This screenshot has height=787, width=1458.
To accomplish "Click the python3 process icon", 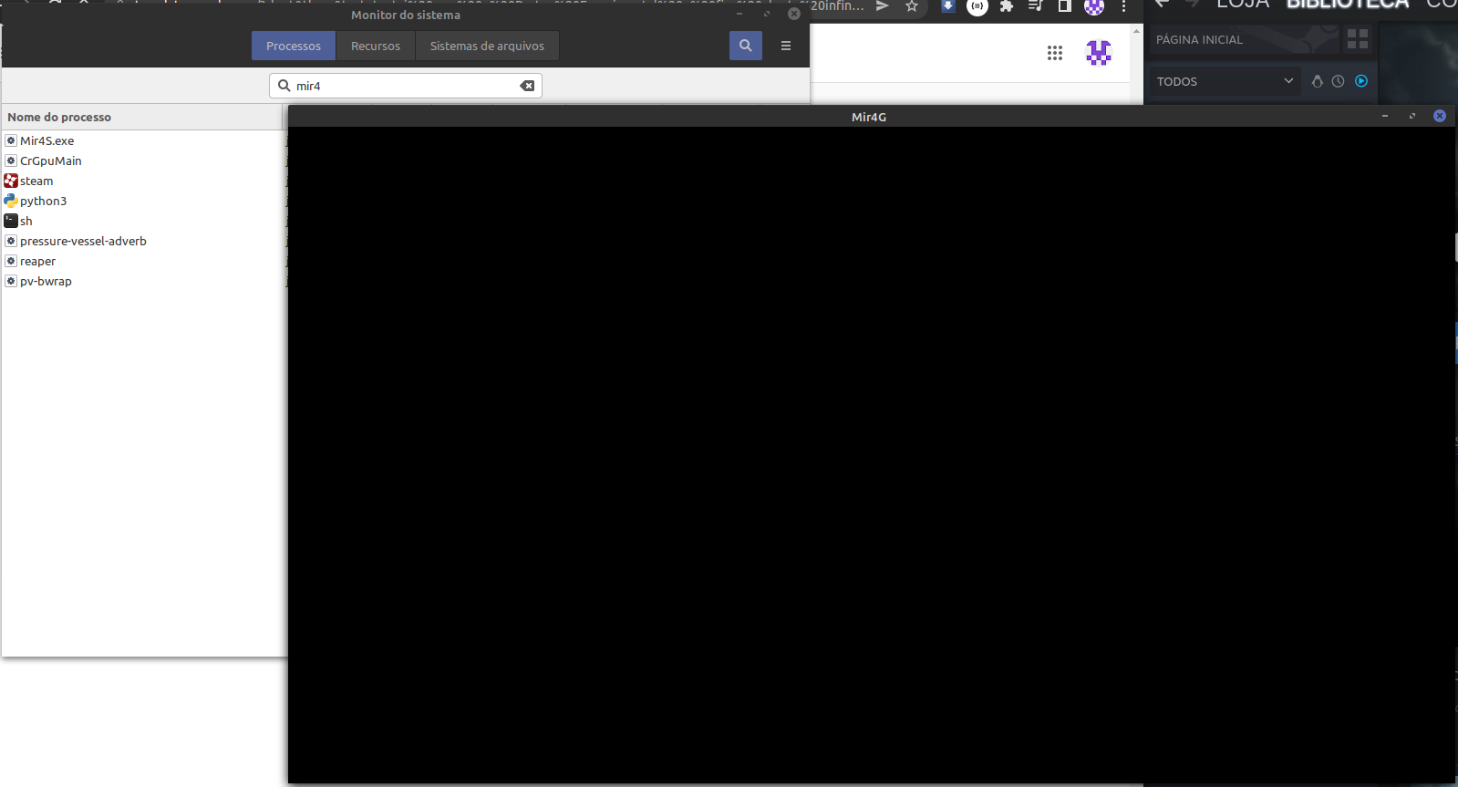I will pos(11,201).
